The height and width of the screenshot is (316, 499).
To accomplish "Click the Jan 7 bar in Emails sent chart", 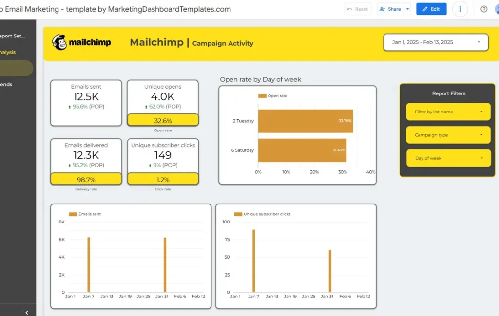I will (x=89, y=264).
